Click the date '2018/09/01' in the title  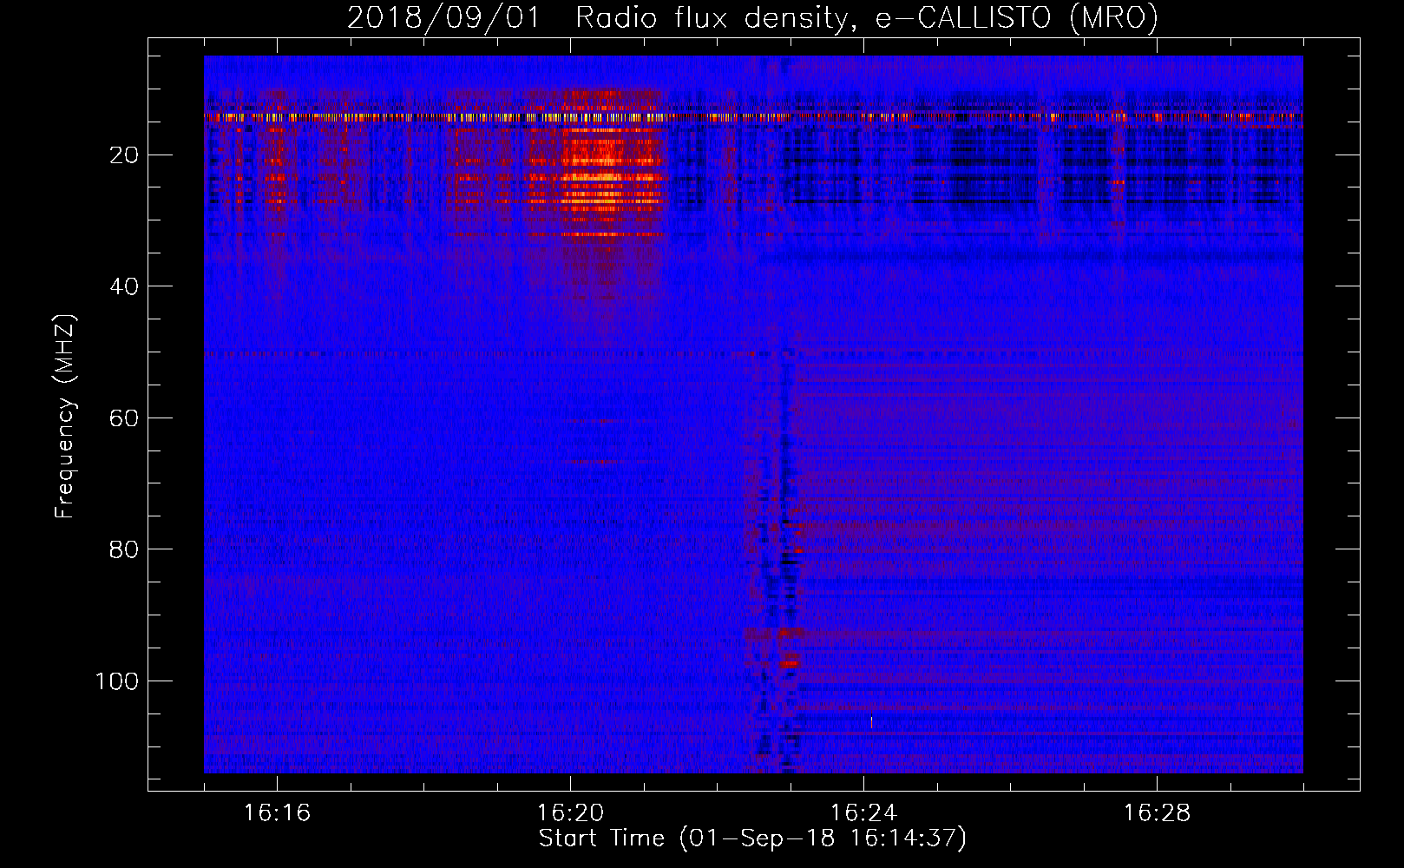pos(443,18)
